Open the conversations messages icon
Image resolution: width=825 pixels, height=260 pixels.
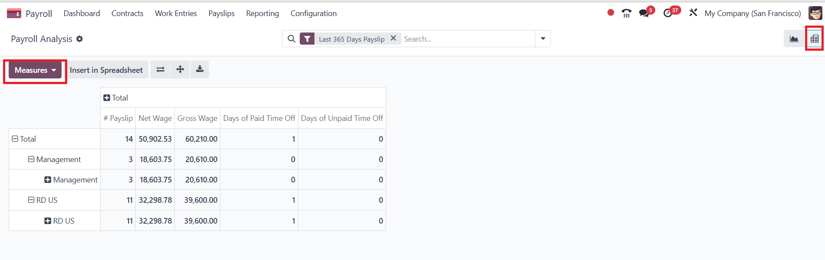point(644,13)
